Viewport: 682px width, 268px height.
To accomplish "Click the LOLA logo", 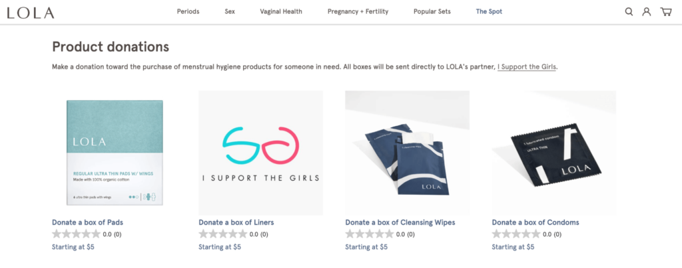I will pyautogui.click(x=31, y=13).
